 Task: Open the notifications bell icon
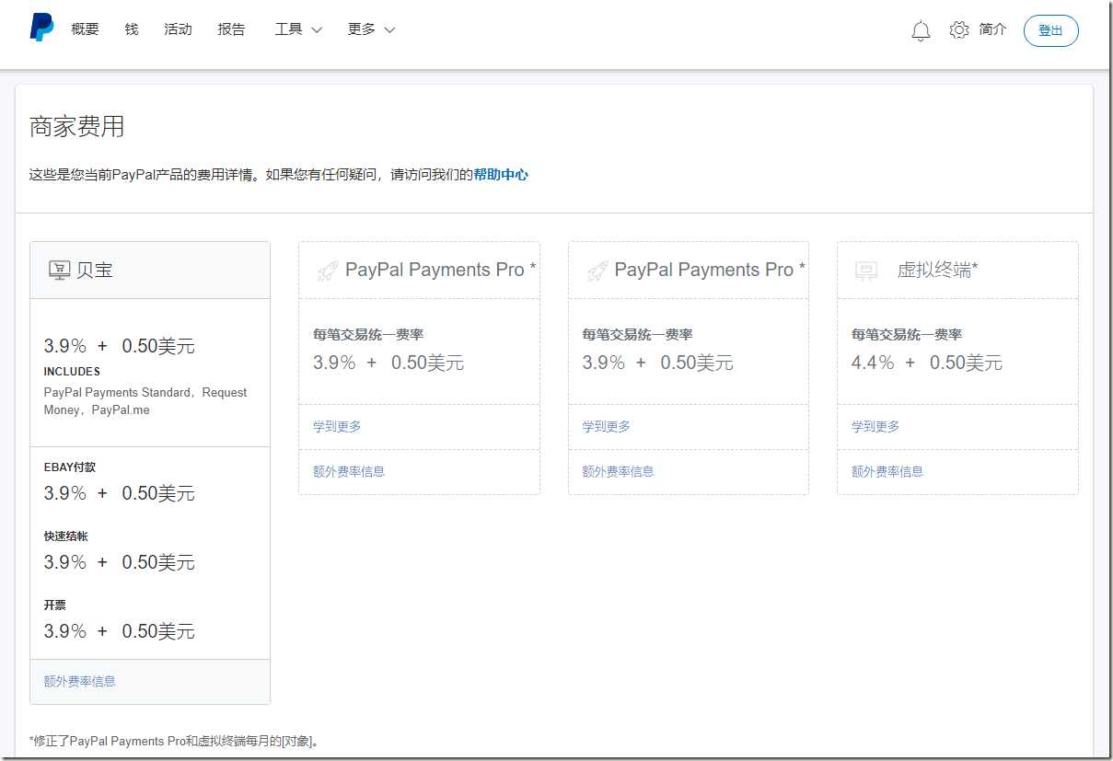pyautogui.click(x=921, y=30)
